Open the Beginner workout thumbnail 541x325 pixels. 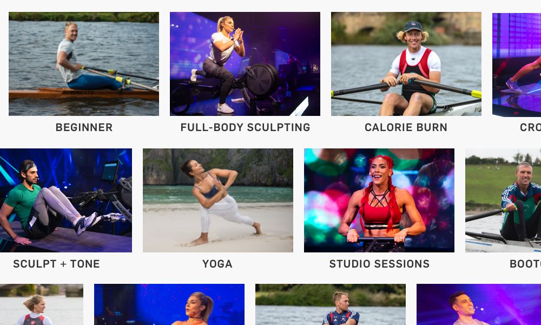pyautogui.click(x=84, y=64)
